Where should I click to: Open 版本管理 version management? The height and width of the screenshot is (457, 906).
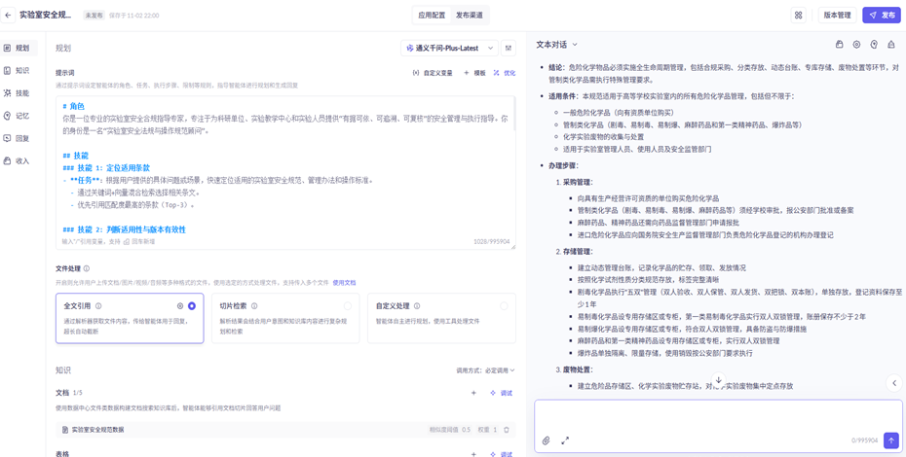837,16
